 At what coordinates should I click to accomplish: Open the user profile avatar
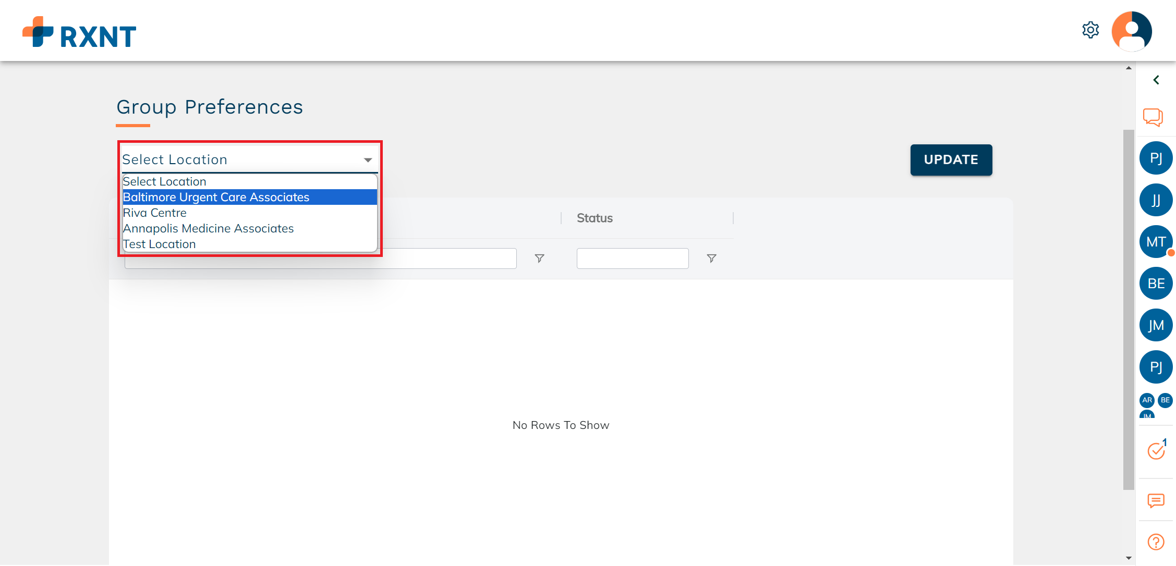click(1132, 31)
